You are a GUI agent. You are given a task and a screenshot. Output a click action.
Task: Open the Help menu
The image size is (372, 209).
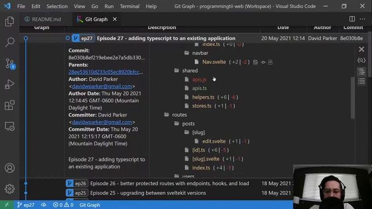[151, 6]
